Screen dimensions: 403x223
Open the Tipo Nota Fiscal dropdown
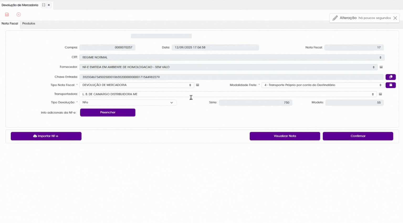coord(137,85)
